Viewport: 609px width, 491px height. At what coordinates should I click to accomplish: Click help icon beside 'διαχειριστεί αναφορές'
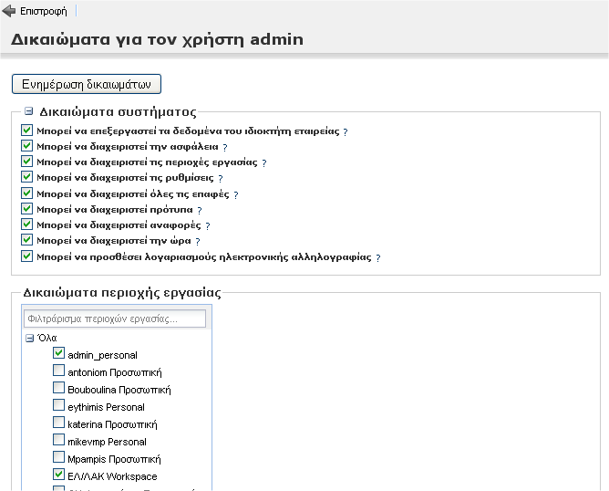click(x=208, y=225)
